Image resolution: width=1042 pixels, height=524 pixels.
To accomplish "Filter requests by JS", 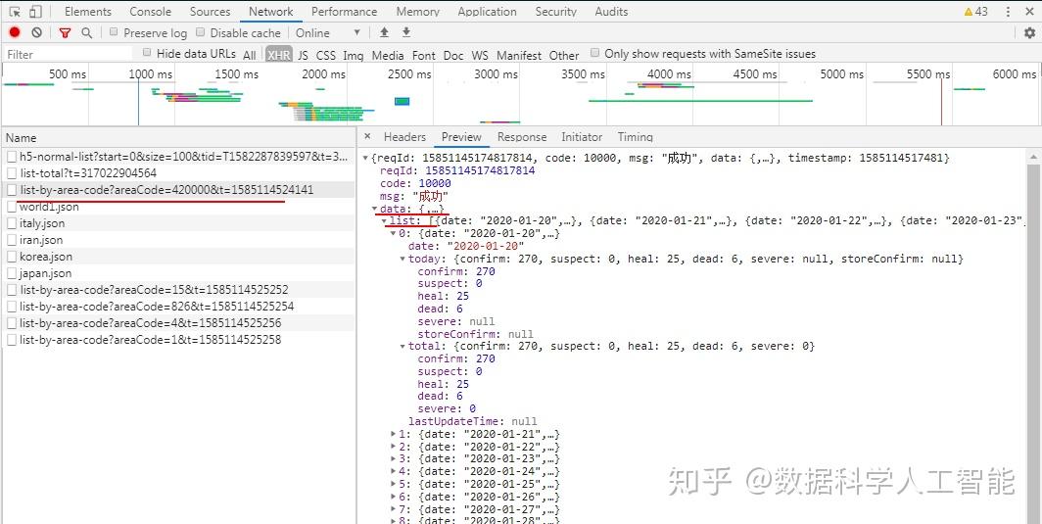I will point(303,55).
